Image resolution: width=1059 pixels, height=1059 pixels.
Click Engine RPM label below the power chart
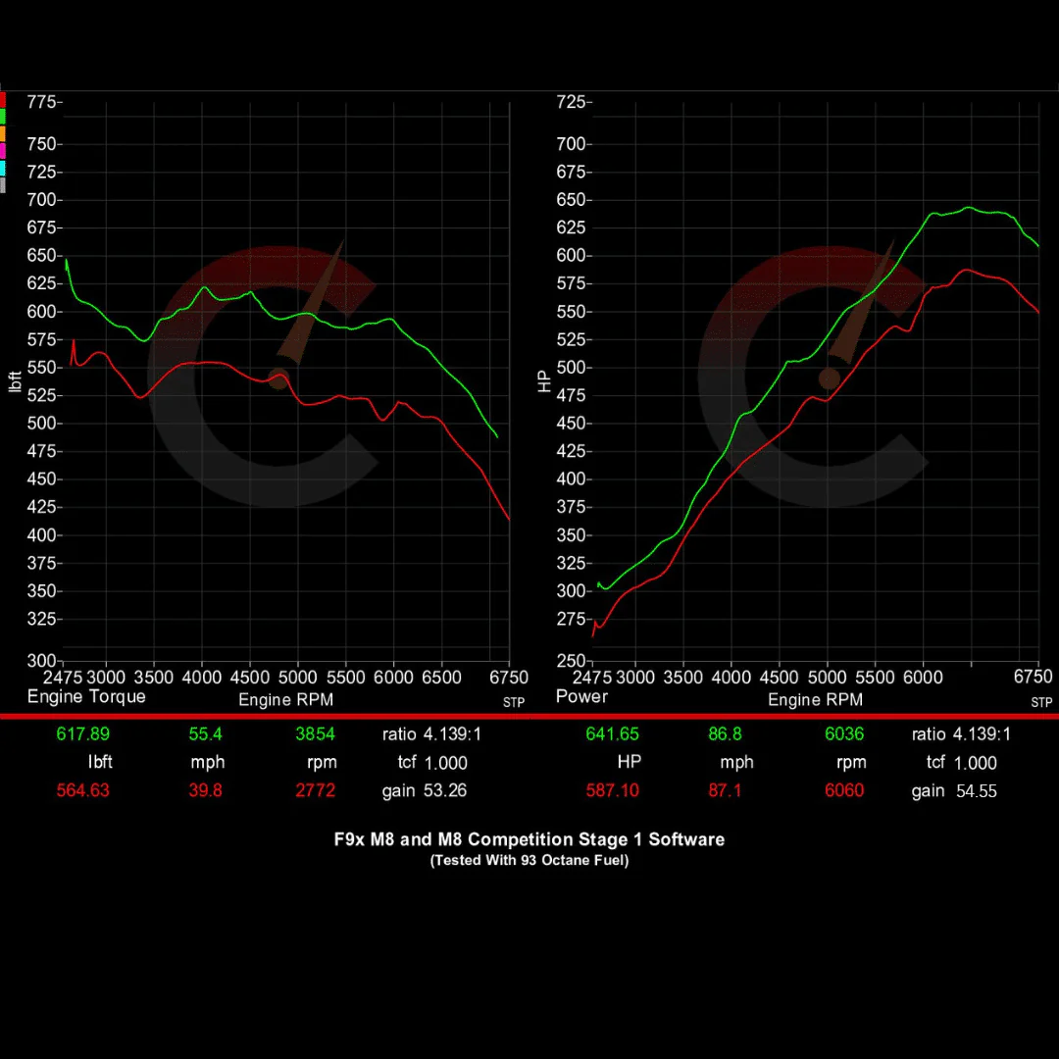(x=815, y=700)
